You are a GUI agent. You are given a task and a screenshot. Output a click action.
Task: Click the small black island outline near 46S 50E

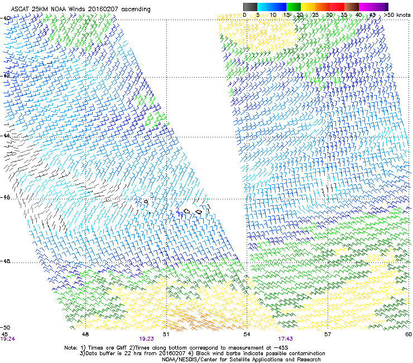pos(146,202)
